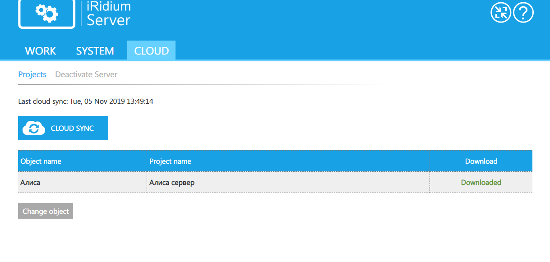550x262 pixels.
Task: Go to Deactivate Server section
Action: (86, 74)
